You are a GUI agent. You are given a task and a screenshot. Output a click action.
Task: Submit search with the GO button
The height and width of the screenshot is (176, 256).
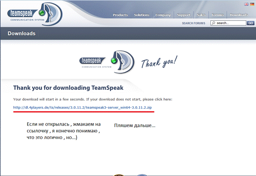tap(251, 23)
